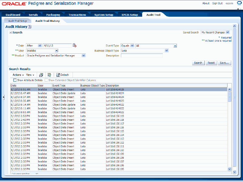Click the page scroll down arrow

(234, 172)
